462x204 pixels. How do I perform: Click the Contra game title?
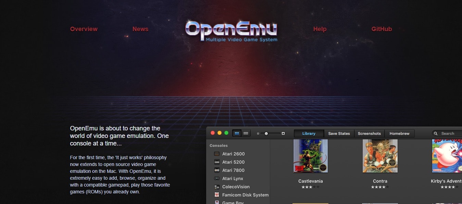click(380, 181)
